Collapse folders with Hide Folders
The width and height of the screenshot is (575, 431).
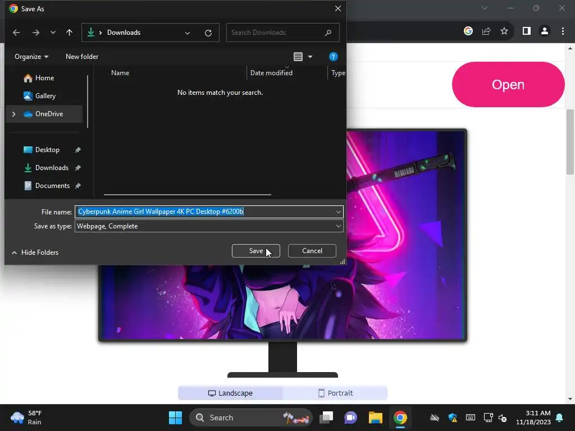coord(35,252)
